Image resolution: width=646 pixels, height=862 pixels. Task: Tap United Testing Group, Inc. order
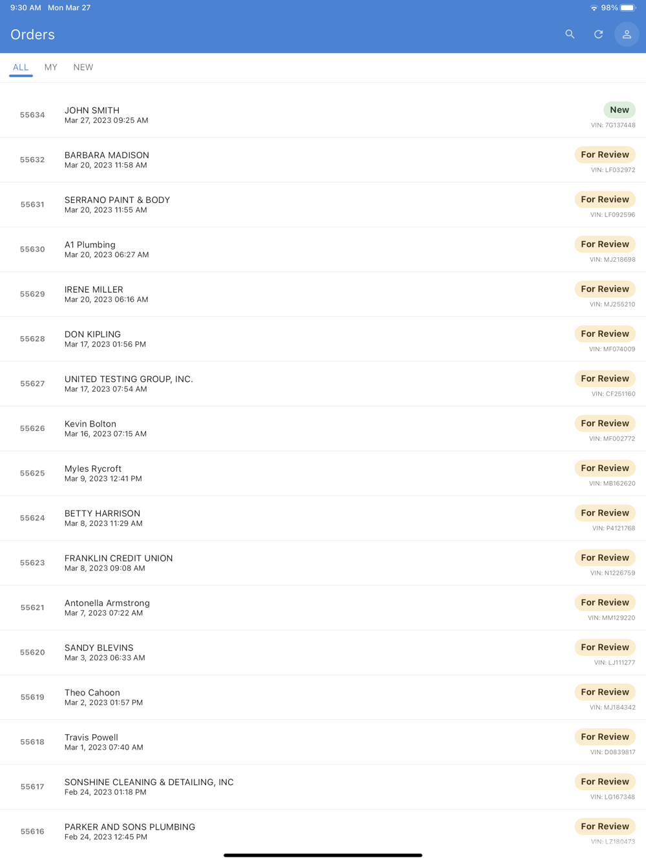(x=323, y=384)
